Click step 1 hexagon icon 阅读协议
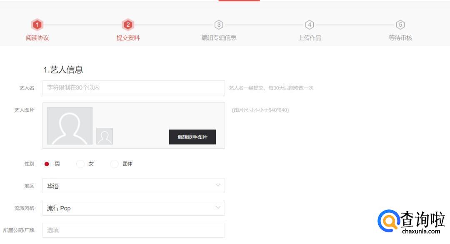This screenshot has height=244, width=450. [37, 25]
